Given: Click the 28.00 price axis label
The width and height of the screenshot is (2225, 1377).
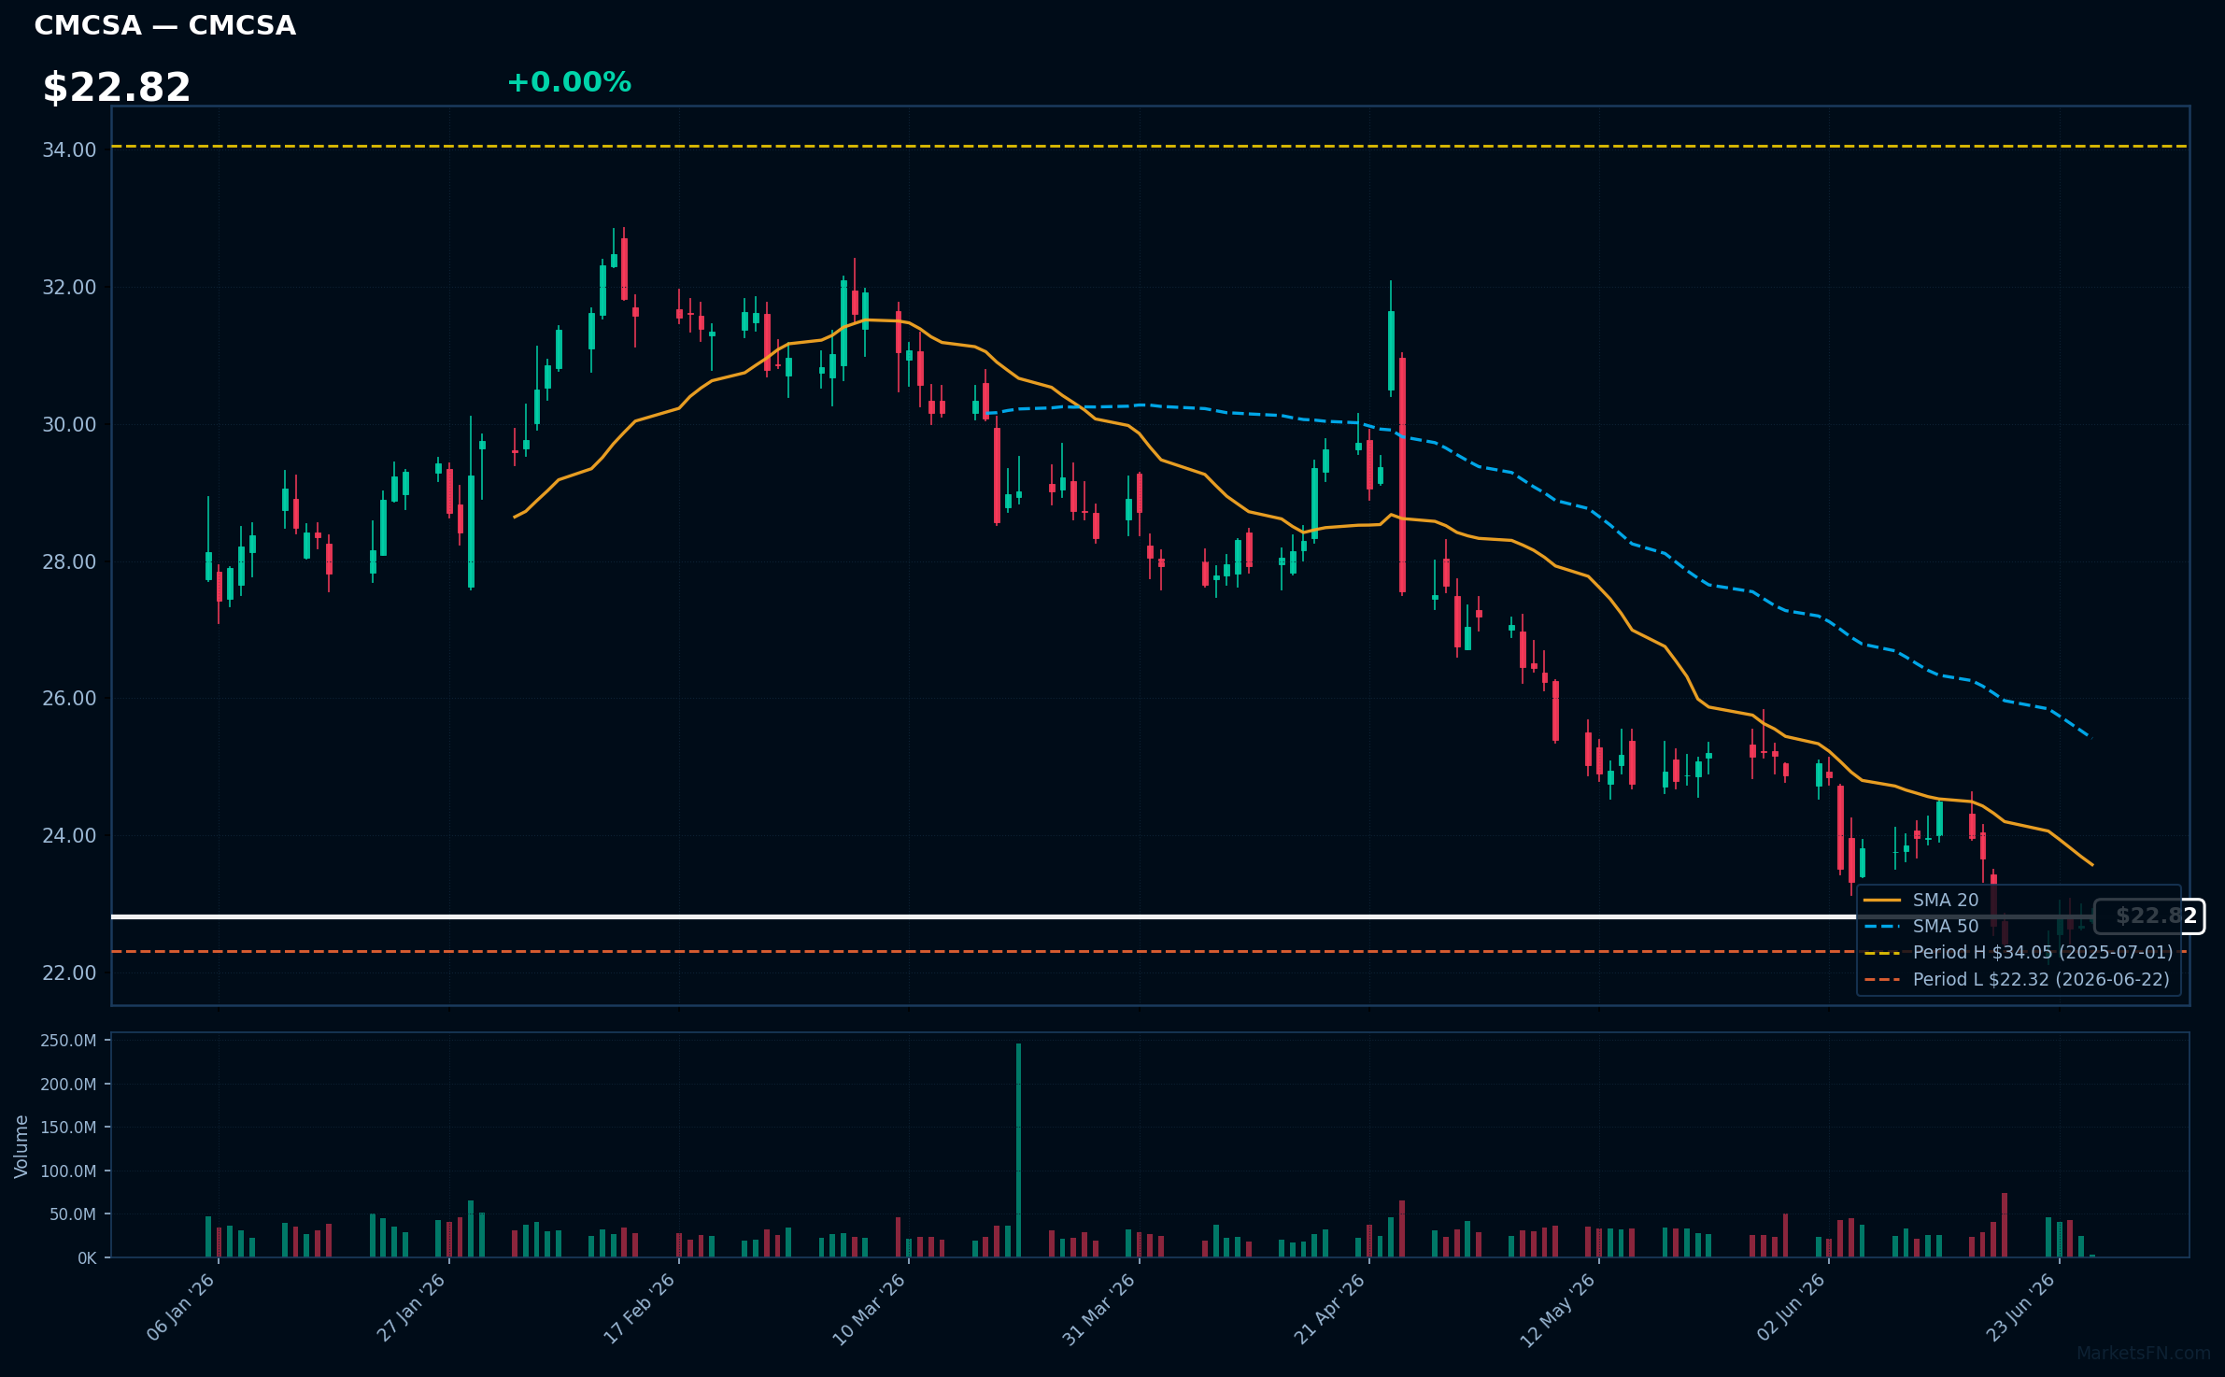Looking at the screenshot, I should (69, 561).
